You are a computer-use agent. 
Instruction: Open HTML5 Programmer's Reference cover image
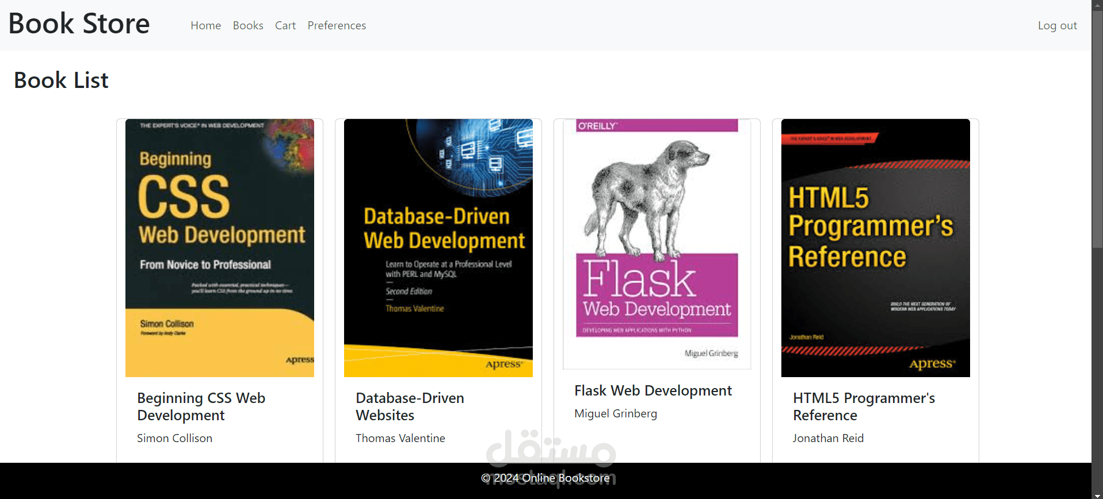tap(876, 248)
